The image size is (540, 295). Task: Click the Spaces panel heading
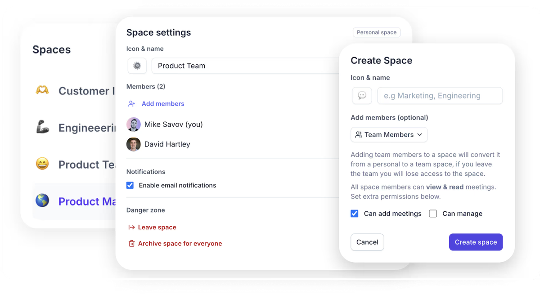click(x=52, y=49)
